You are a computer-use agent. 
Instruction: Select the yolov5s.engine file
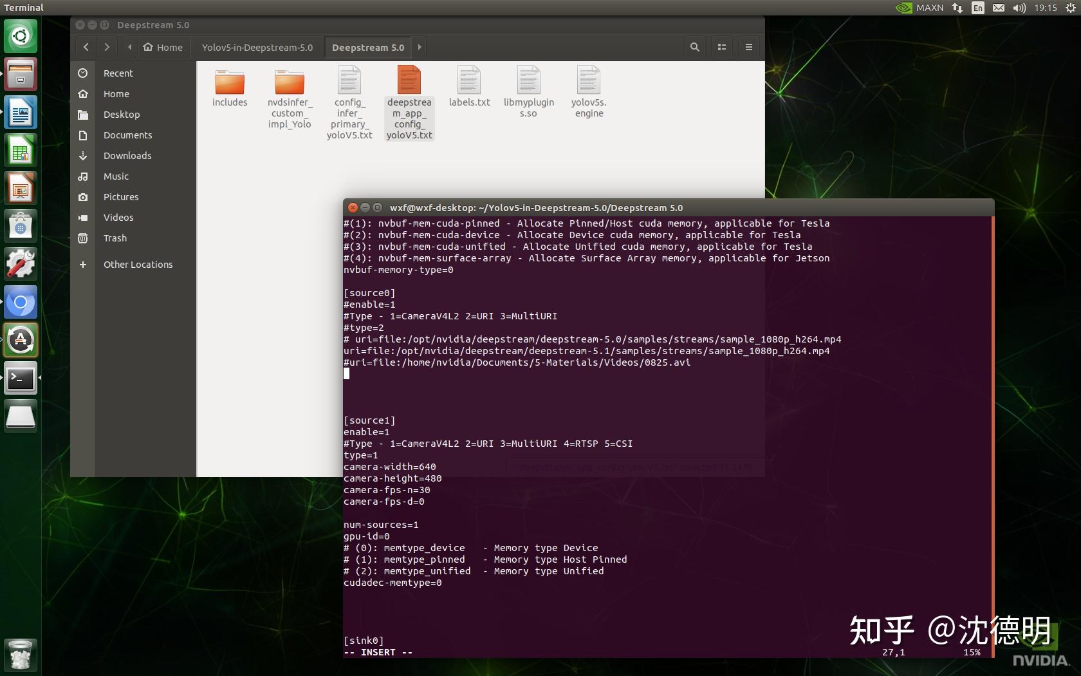tap(589, 92)
